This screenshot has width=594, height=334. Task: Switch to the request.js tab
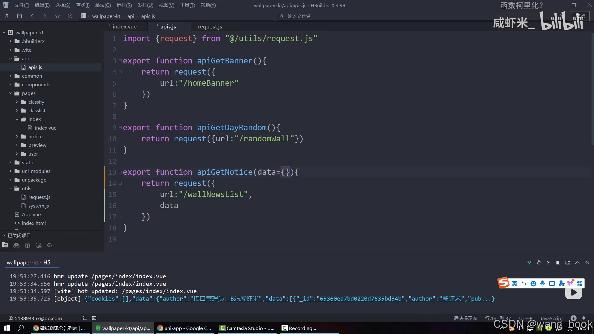(x=210, y=27)
